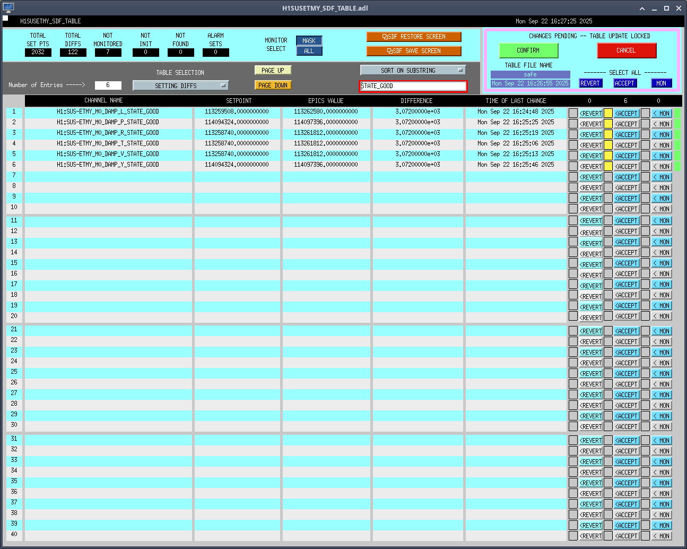Open the SDF Restore Screen
The width and height of the screenshot is (687, 549).
(413, 37)
